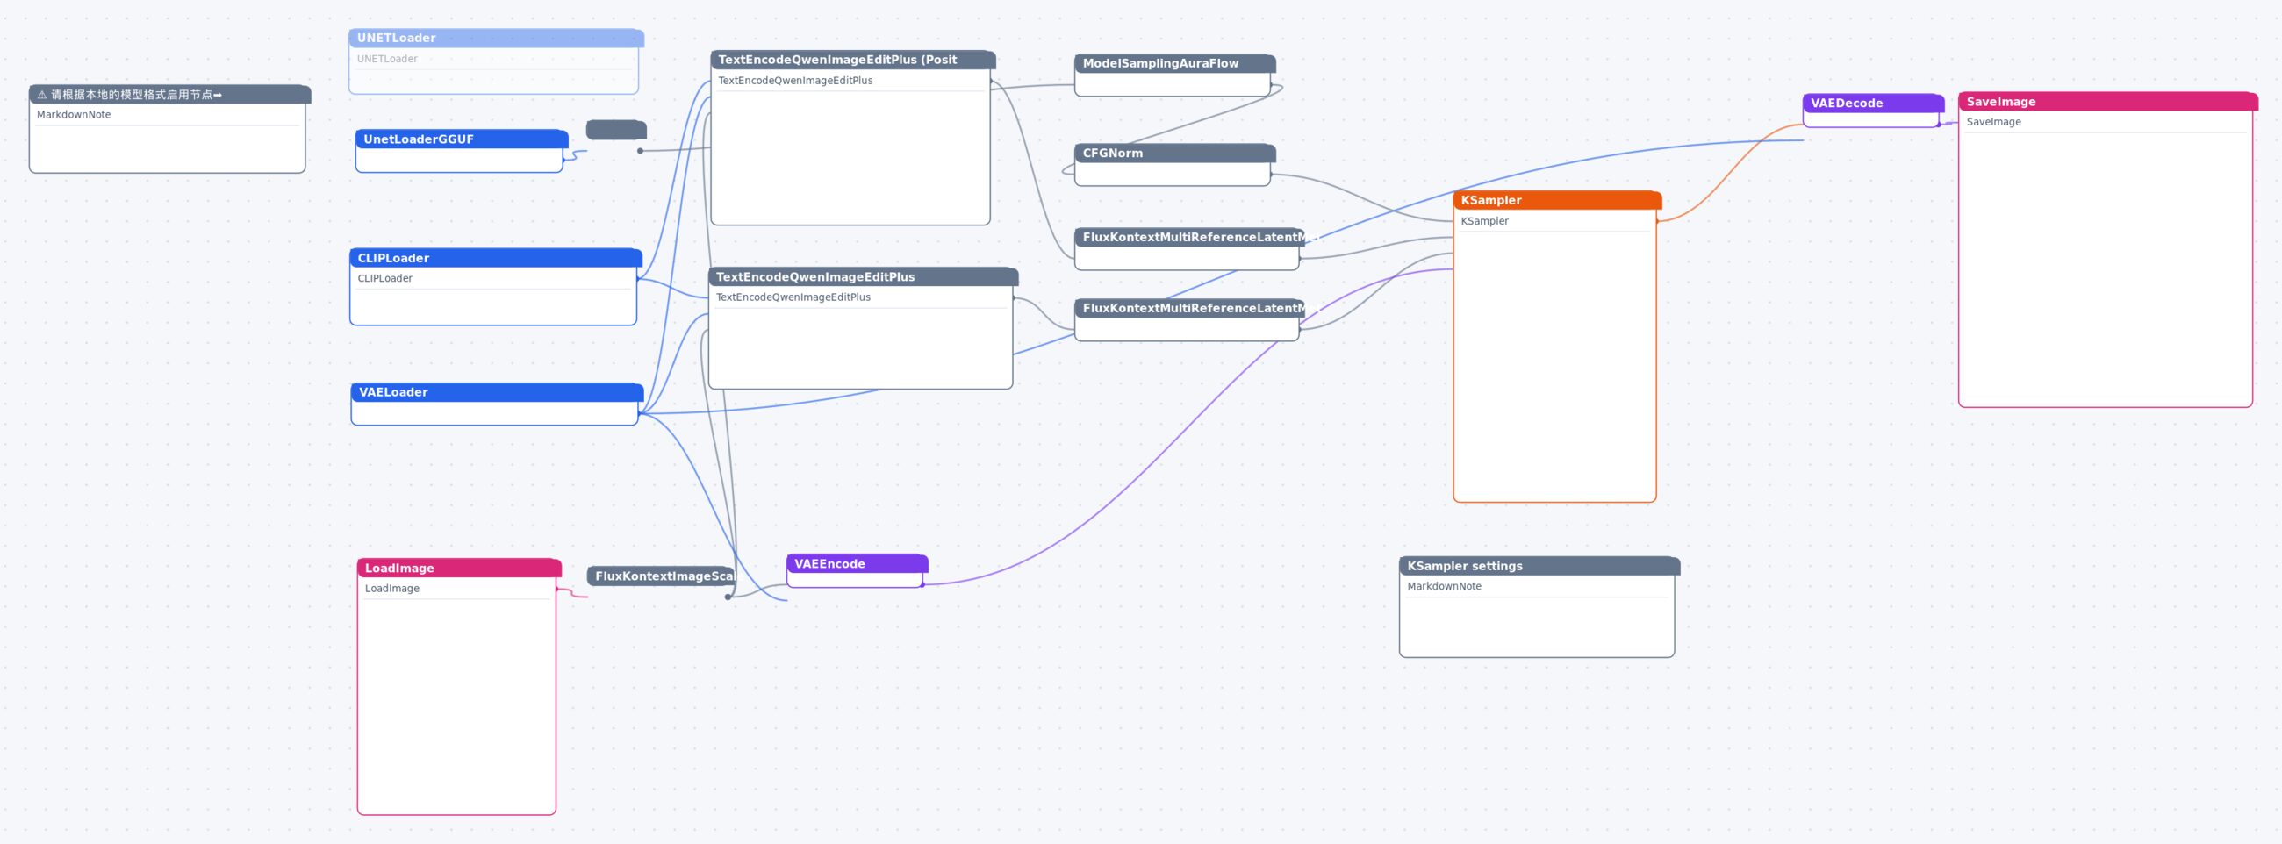
Task: Click the CLIPLoader subtitle text in node body
Action: point(384,278)
